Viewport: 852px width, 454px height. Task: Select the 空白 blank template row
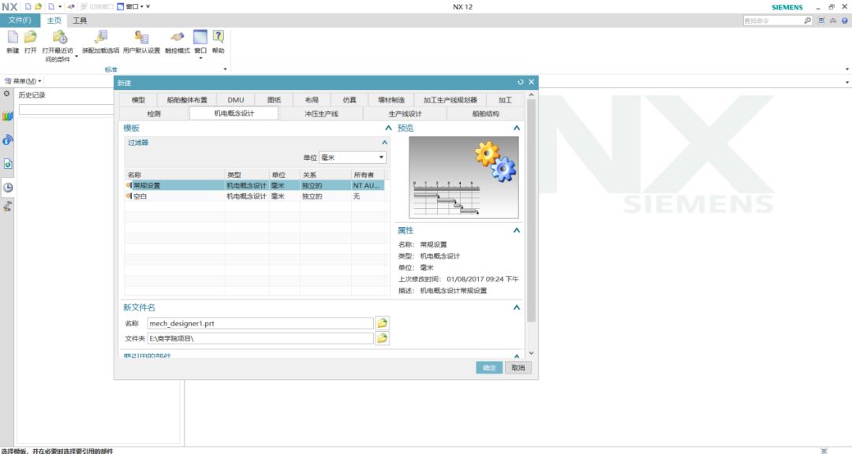256,196
